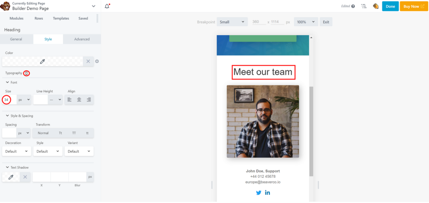Click the left preview resize handle

(x=212, y=185)
